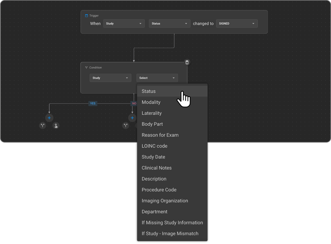
Task: Add a condition branch under YES path
Action: 43,125
